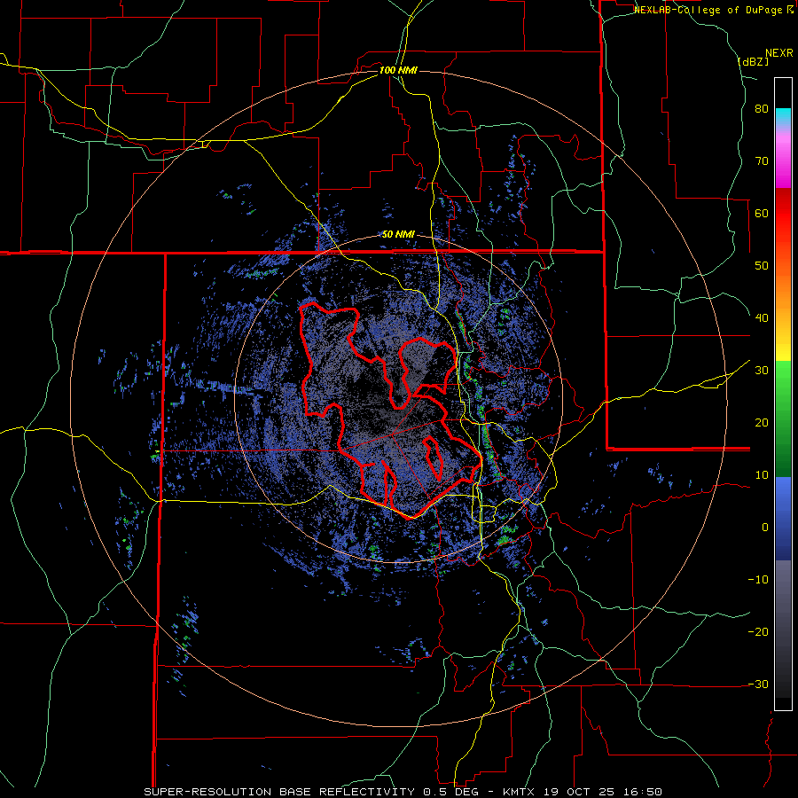Click the 30 value on the dBZ scale
Screen dimensions: 798x798
click(x=762, y=371)
